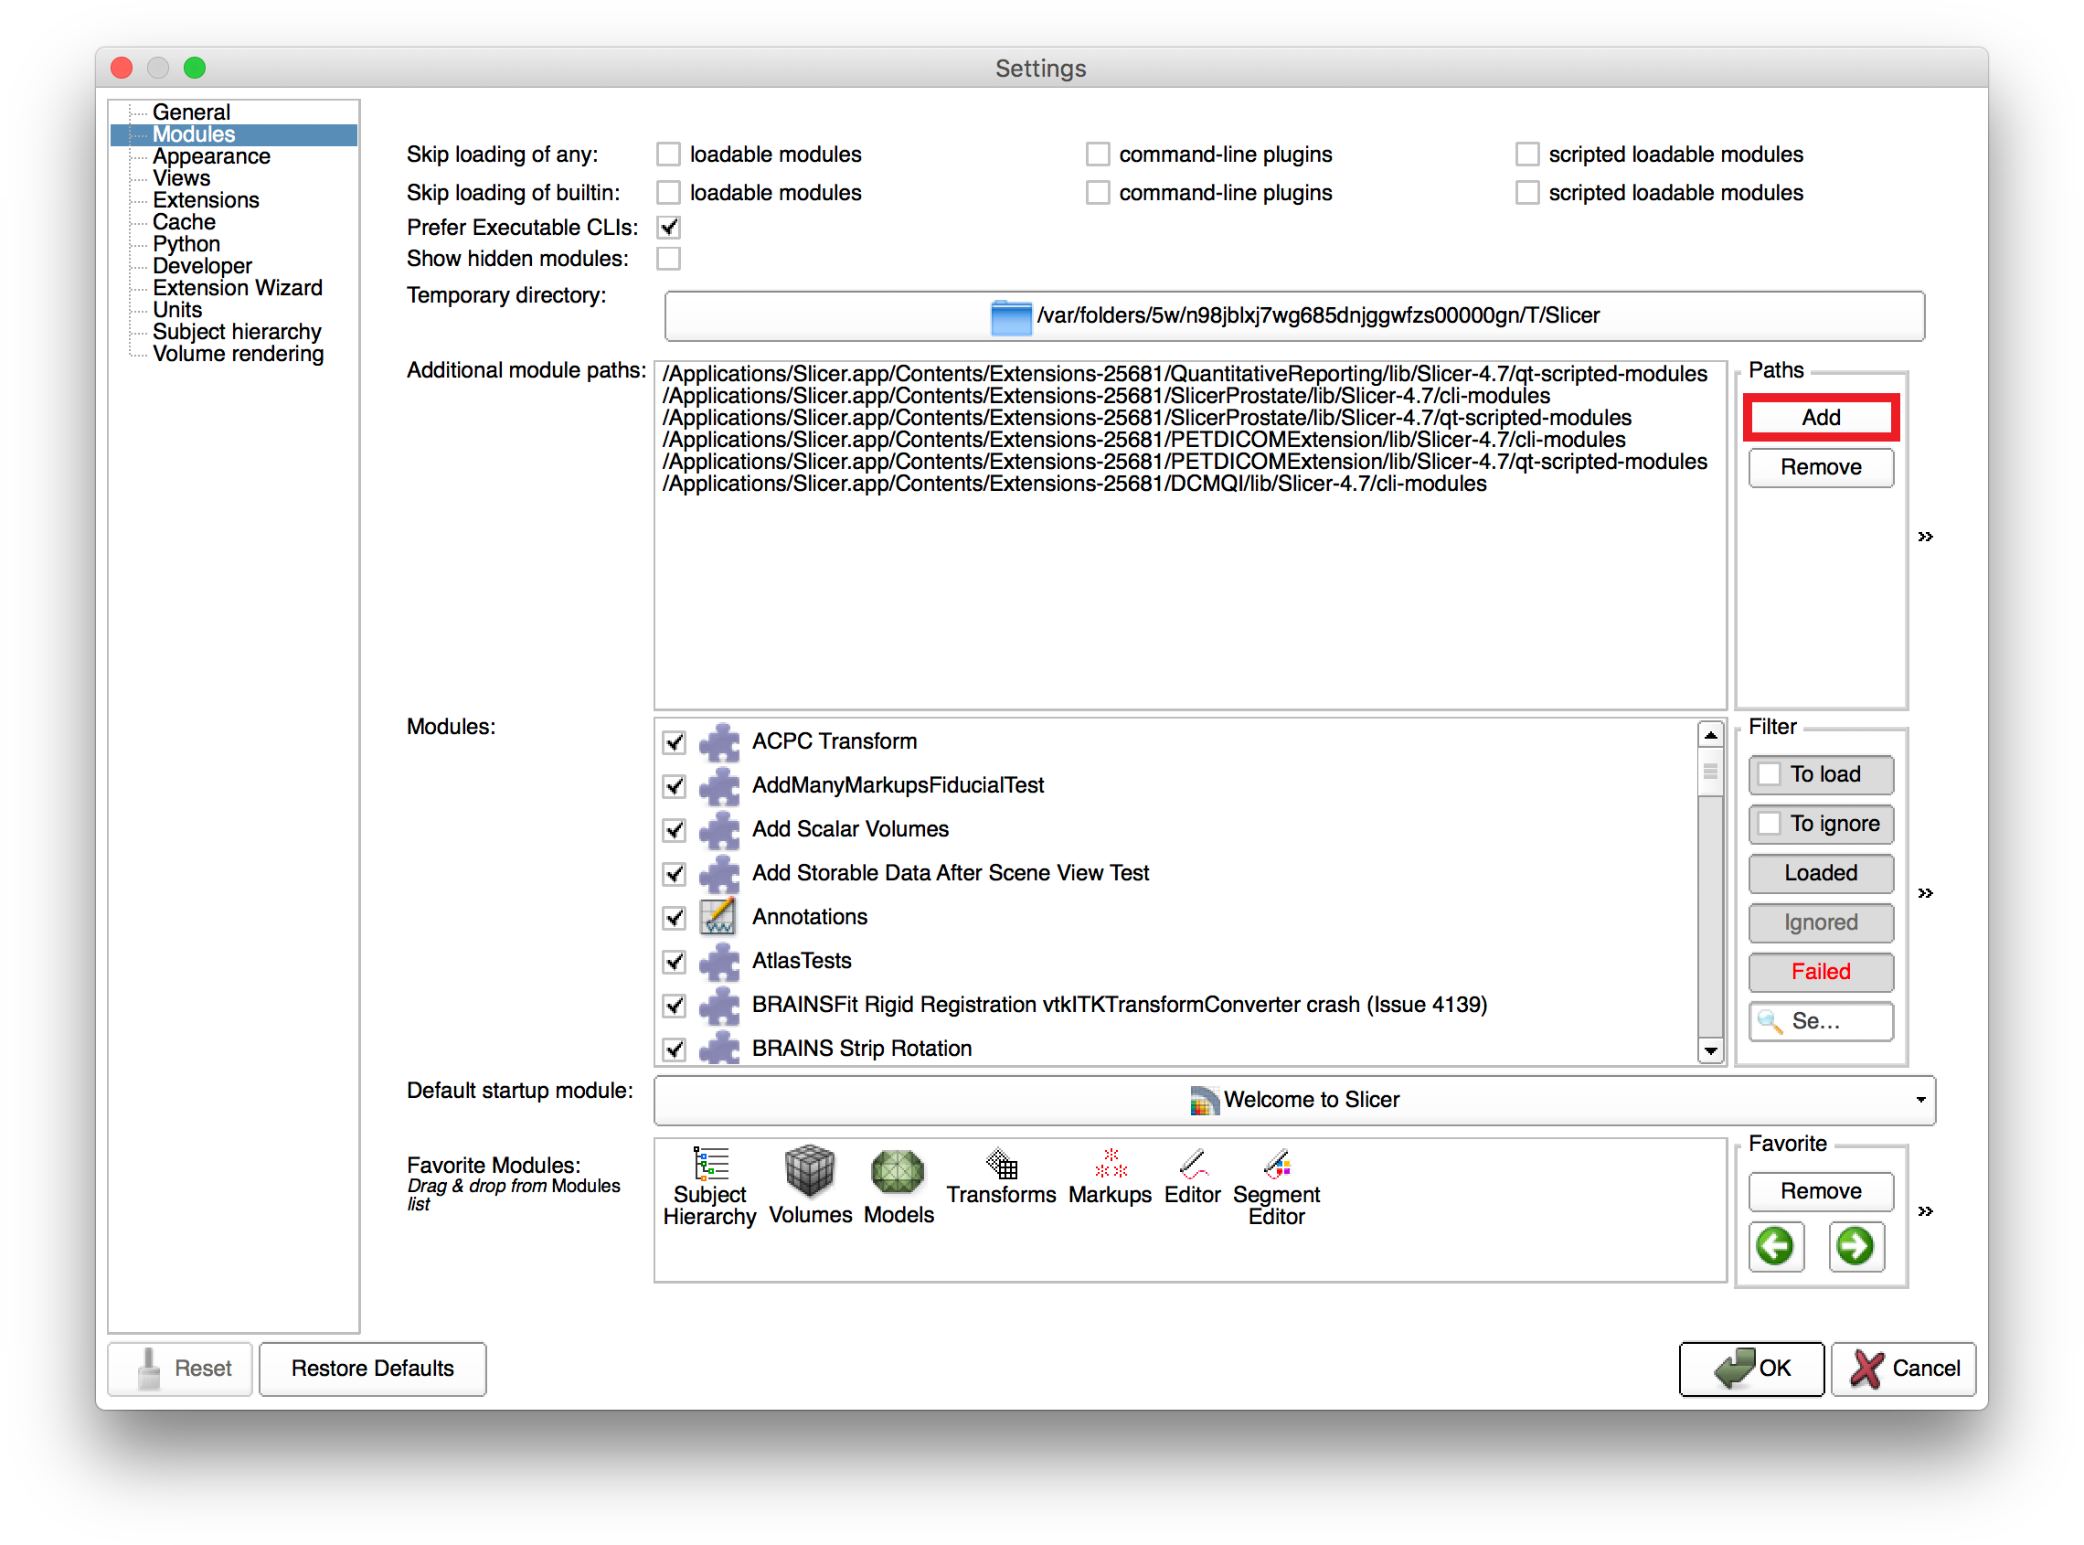
Task: Open the General settings page
Action: pyautogui.click(x=191, y=112)
